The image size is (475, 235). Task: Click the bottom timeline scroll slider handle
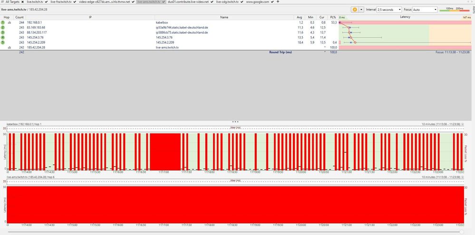(x=461, y=232)
